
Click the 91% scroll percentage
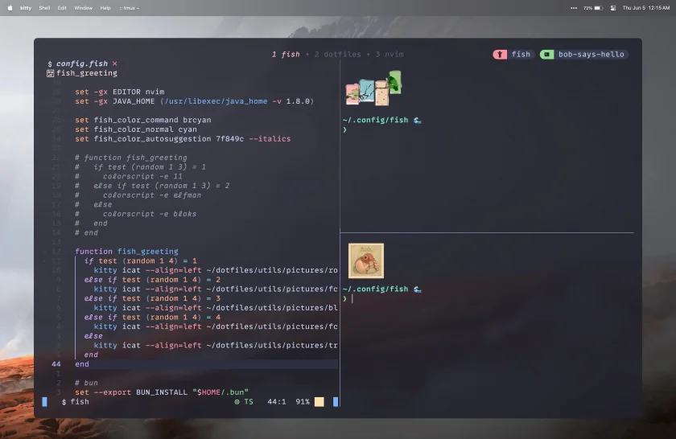pos(303,402)
